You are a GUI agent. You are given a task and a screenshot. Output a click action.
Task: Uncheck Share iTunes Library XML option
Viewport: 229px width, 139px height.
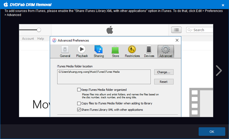[79, 110]
